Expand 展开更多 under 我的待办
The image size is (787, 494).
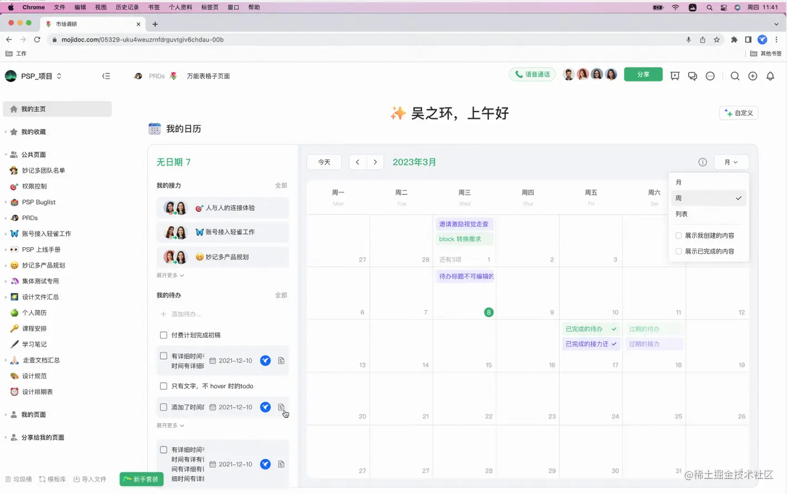[x=170, y=426]
